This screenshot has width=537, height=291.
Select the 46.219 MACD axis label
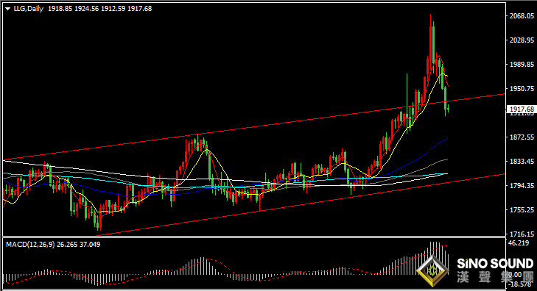click(x=519, y=243)
